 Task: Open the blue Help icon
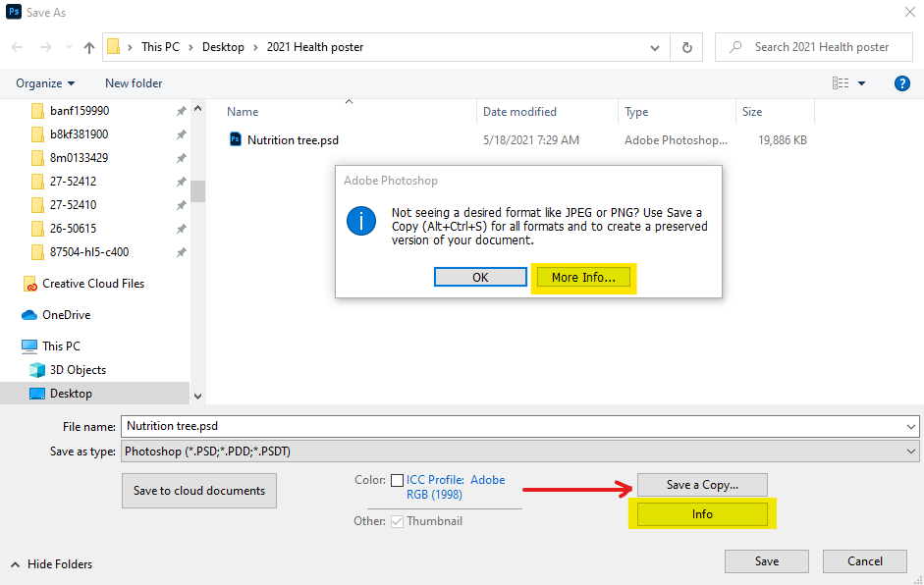point(902,83)
